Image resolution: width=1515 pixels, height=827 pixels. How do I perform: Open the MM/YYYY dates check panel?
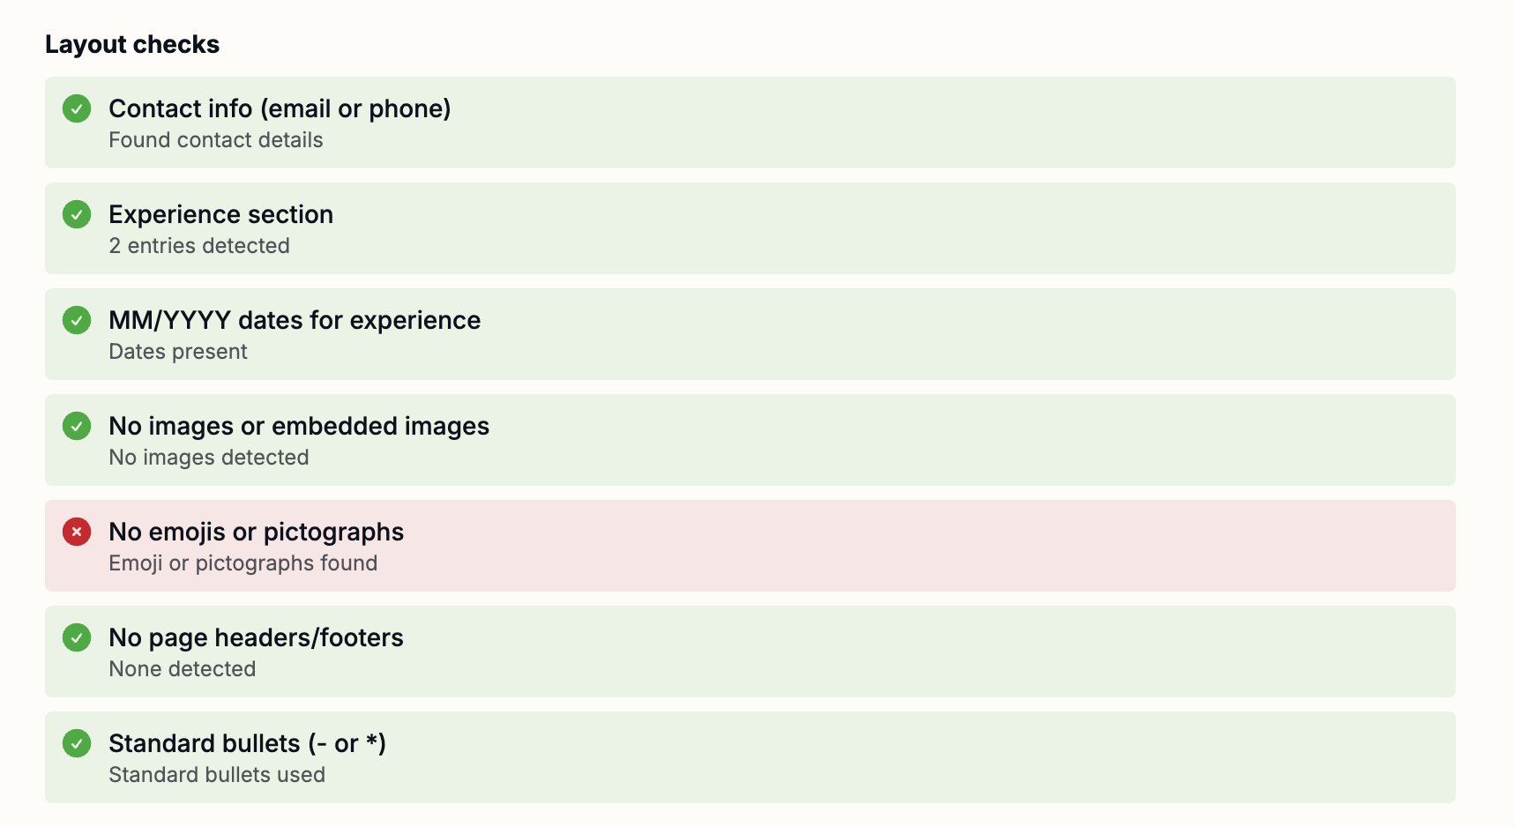click(750, 333)
